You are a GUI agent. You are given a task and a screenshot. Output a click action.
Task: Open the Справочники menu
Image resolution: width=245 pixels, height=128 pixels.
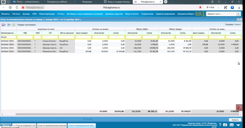pyautogui.click(x=147, y=14)
